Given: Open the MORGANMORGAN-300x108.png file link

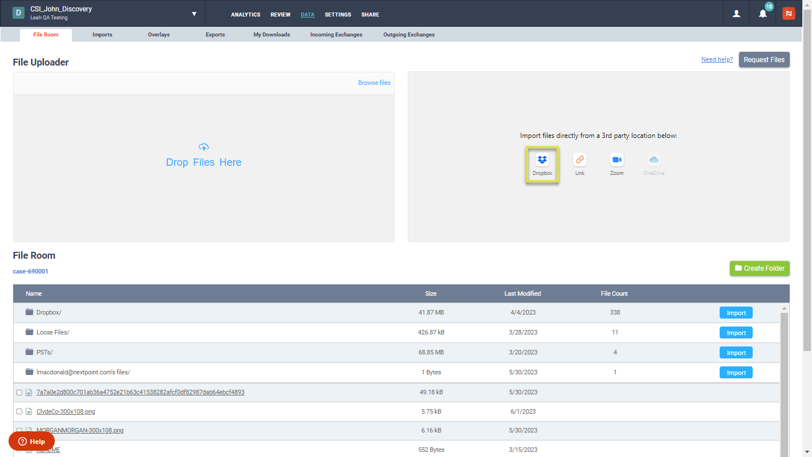Looking at the screenshot, I should click(80, 430).
